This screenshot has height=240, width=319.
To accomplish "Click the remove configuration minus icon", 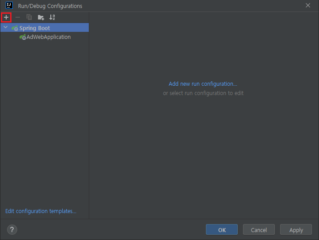I will [x=18, y=17].
